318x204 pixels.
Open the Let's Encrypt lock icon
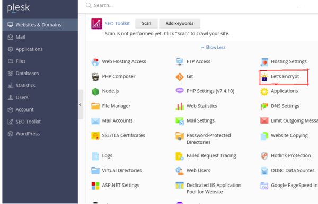pyautogui.click(x=264, y=77)
